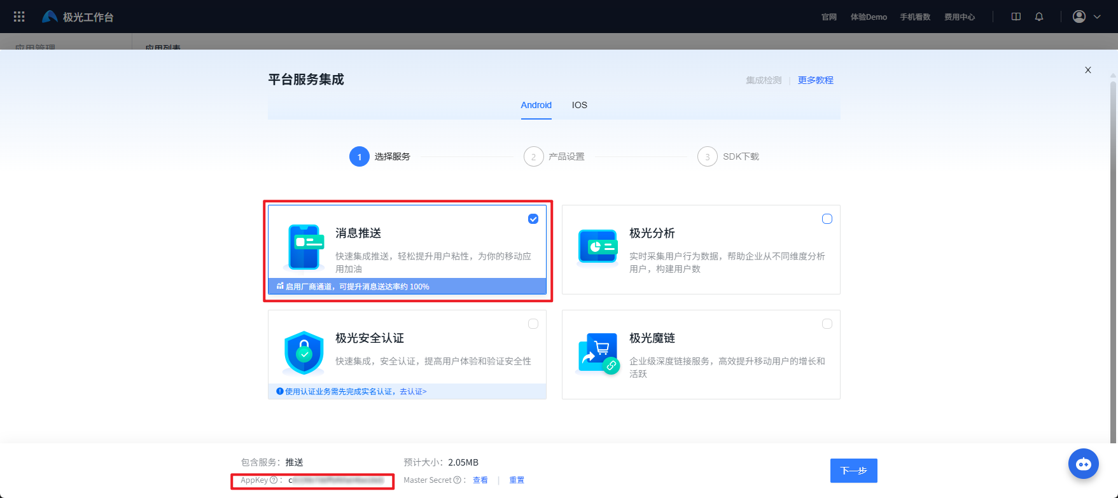Screen dimensions: 1118x498
Task: Click 重置 to reset Master Secret
Action: pyautogui.click(x=517, y=480)
